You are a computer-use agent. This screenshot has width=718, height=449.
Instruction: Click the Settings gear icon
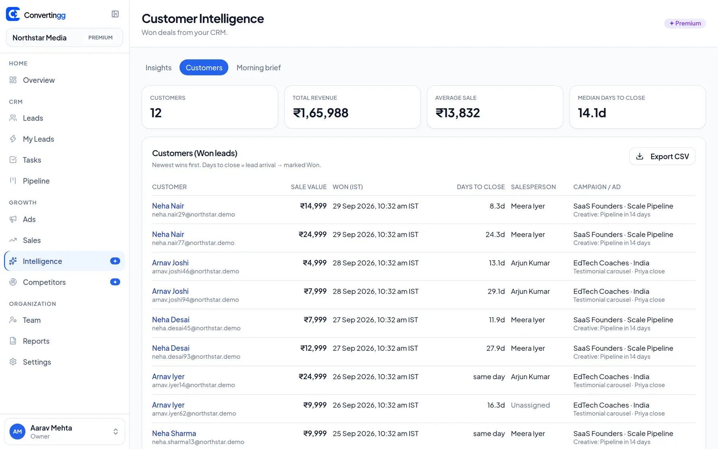pyautogui.click(x=13, y=362)
